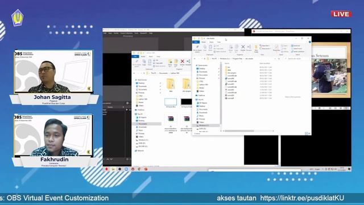Switch to large icons view in obs-studio status bar
The height and width of the screenshot is (205, 364).
309,133
